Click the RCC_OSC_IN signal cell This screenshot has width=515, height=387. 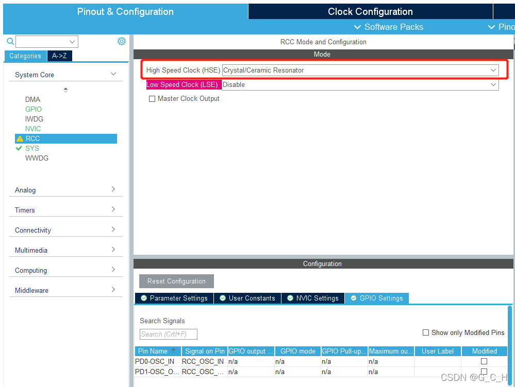pos(203,361)
